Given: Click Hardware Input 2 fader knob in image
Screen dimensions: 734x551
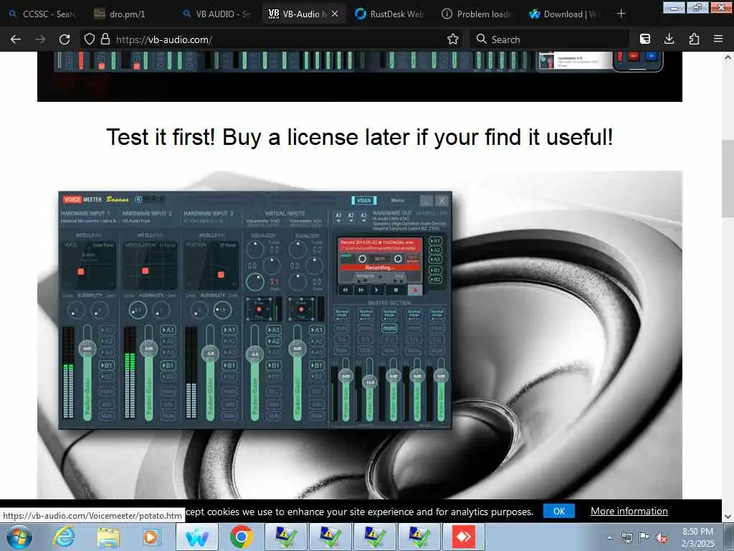Looking at the screenshot, I should click(x=149, y=349).
